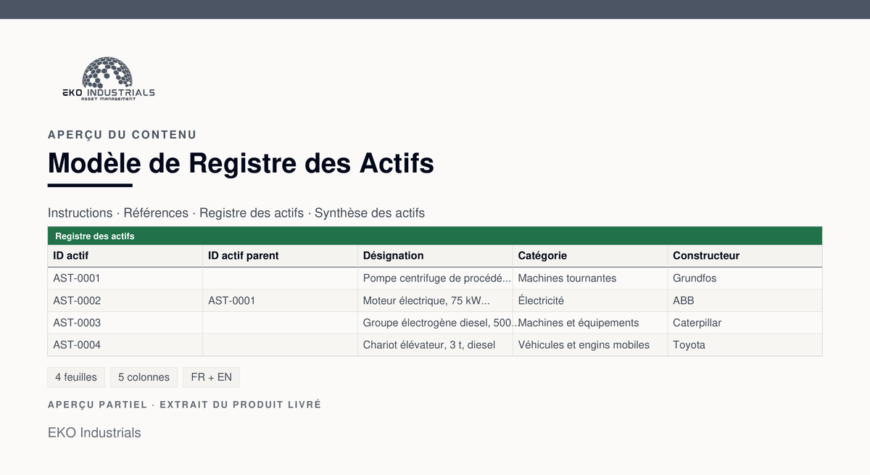Click the 'ID actif parent' column header
The width and height of the screenshot is (870, 475).
[x=281, y=256]
